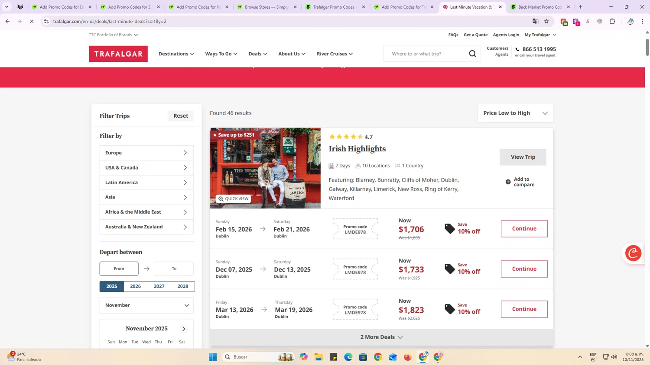Click the volume icon in system tray

pyautogui.click(x=614, y=357)
